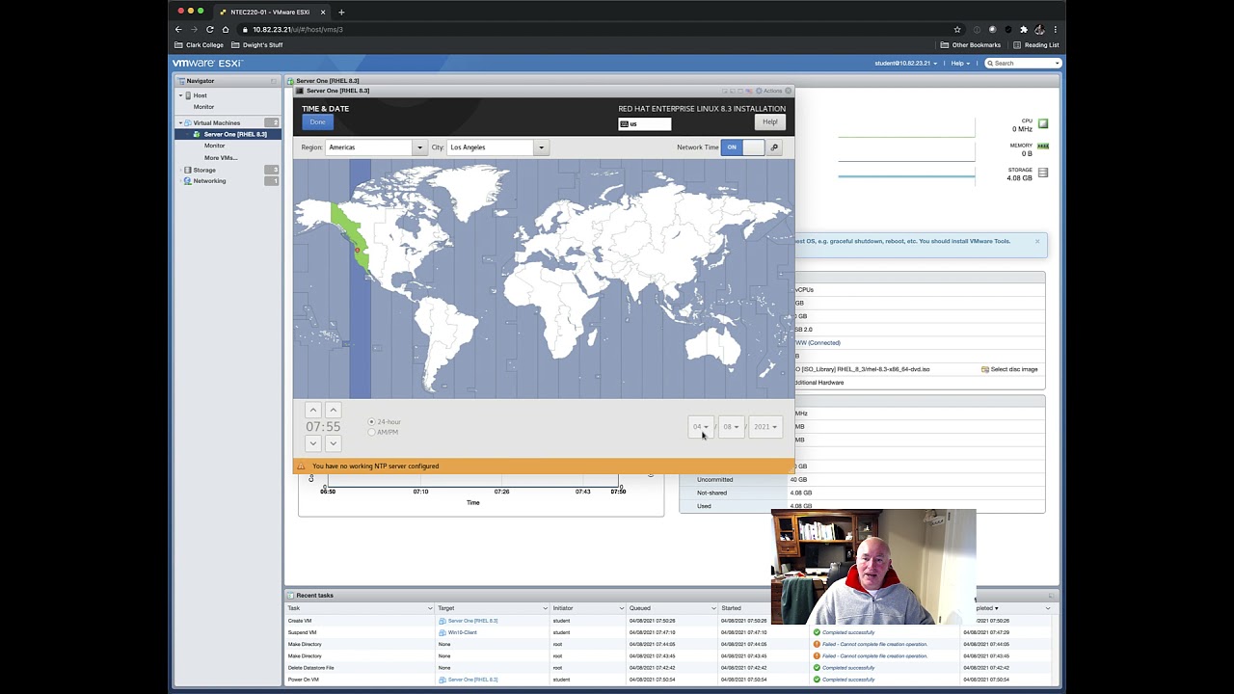Click success icon for Delete Datastore File
1234x694 pixels.
click(817, 668)
